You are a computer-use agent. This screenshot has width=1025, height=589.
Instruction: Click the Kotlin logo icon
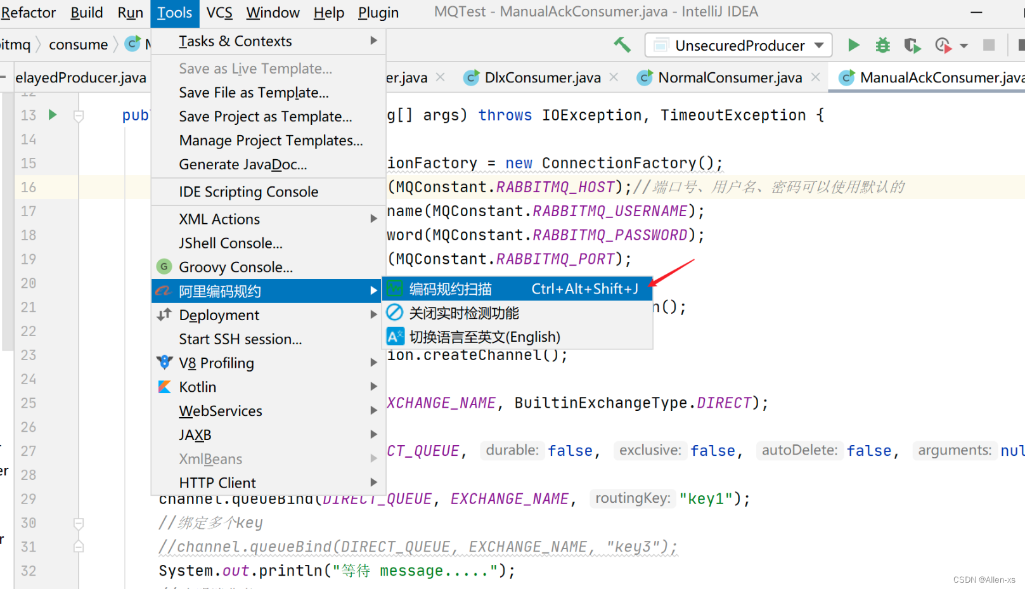click(x=164, y=387)
